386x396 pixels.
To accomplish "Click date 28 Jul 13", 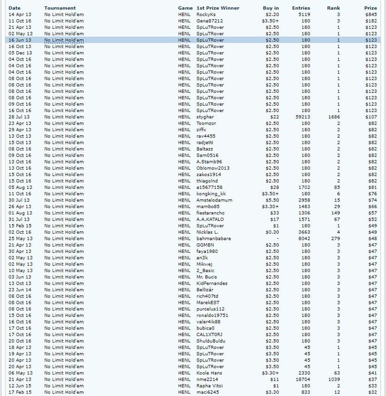I will [19, 117].
